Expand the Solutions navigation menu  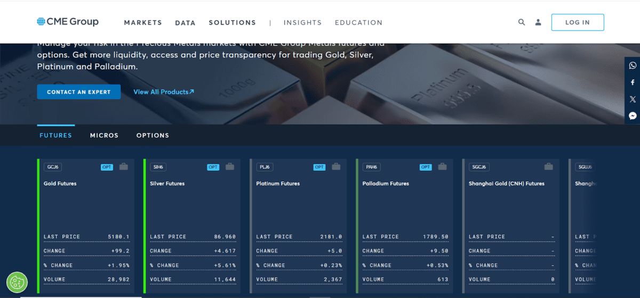pyautogui.click(x=232, y=23)
